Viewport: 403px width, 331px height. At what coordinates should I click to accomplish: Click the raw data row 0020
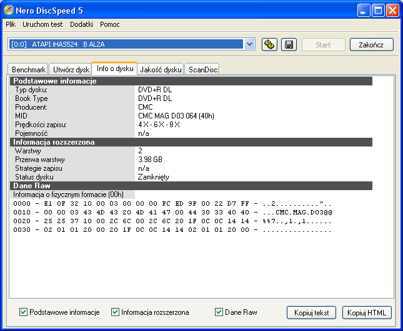point(172,221)
